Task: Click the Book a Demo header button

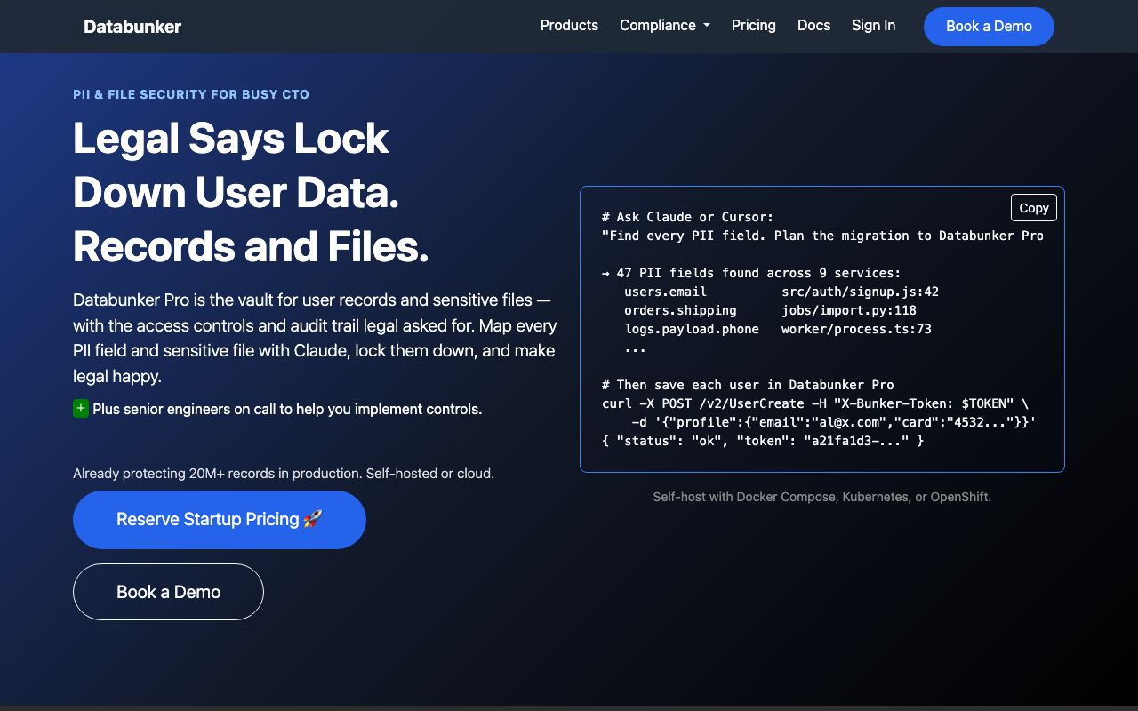Action: click(989, 27)
